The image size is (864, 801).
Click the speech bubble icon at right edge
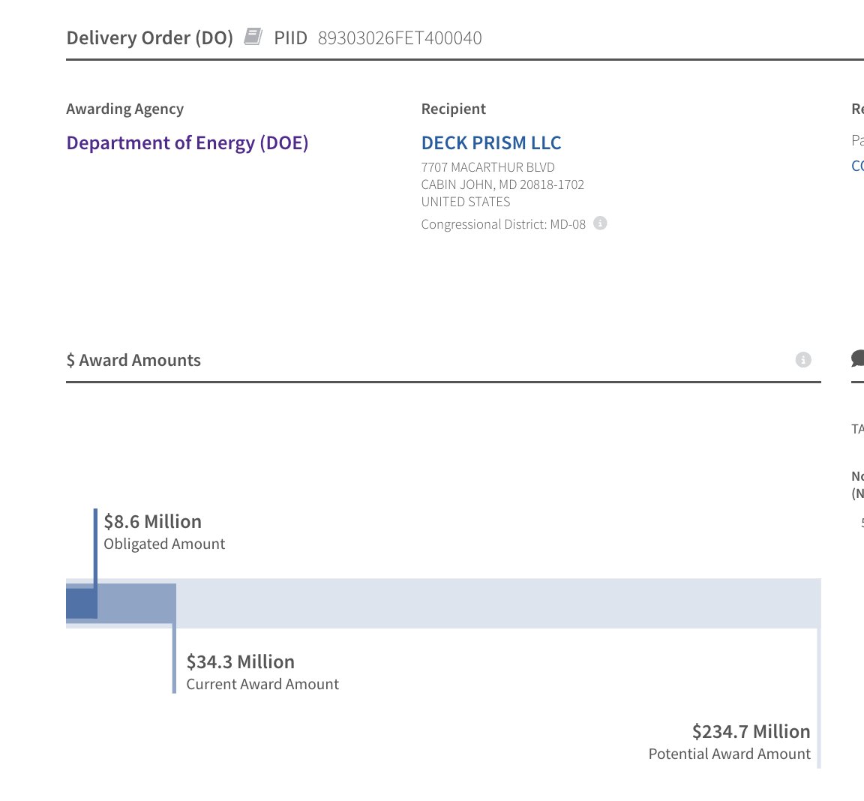coord(858,359)
